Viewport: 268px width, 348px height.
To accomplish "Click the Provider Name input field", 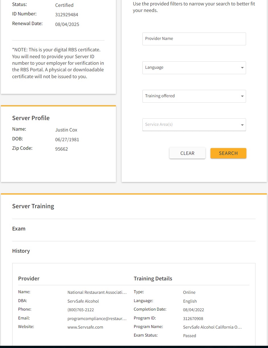I will (194, 39).
